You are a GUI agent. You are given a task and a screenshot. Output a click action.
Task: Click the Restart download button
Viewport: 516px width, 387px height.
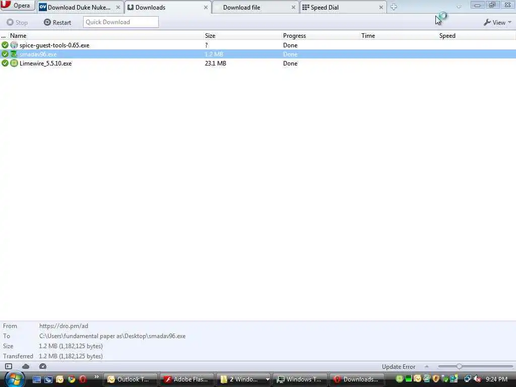[57, 22]
